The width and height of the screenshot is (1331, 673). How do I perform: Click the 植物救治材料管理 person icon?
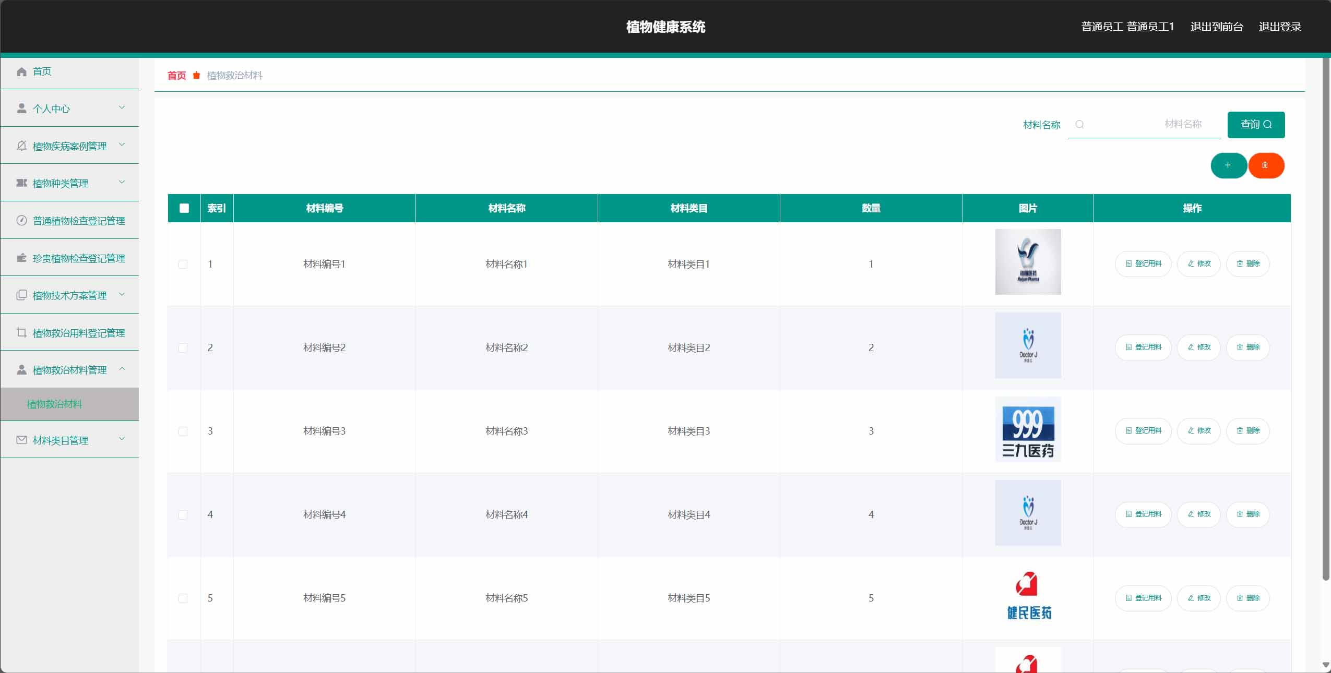[21, 369]
